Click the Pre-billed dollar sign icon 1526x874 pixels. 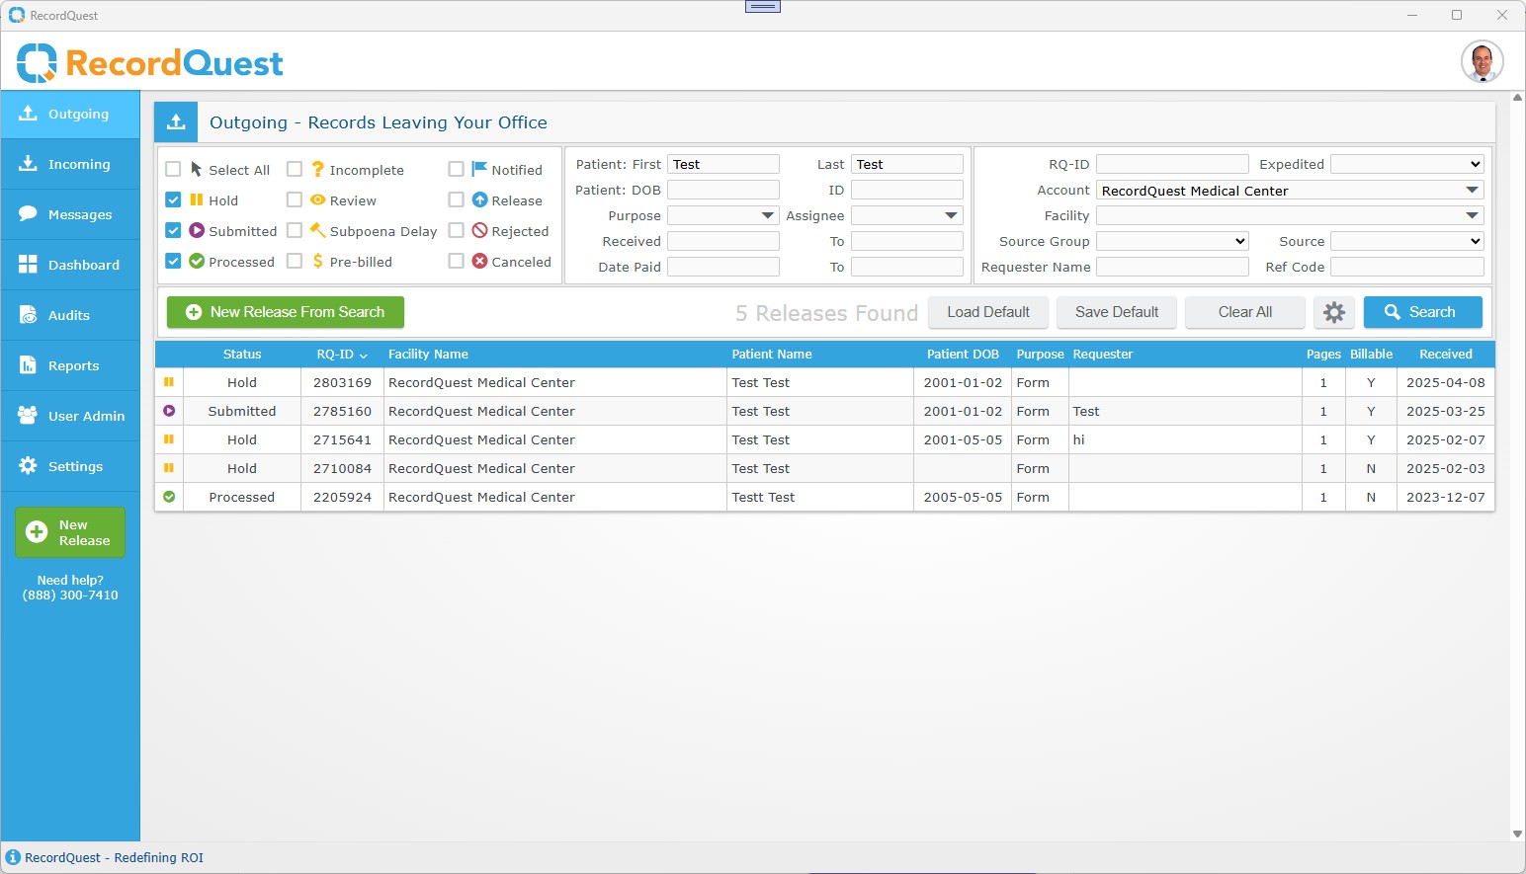(x=317, y=261)
